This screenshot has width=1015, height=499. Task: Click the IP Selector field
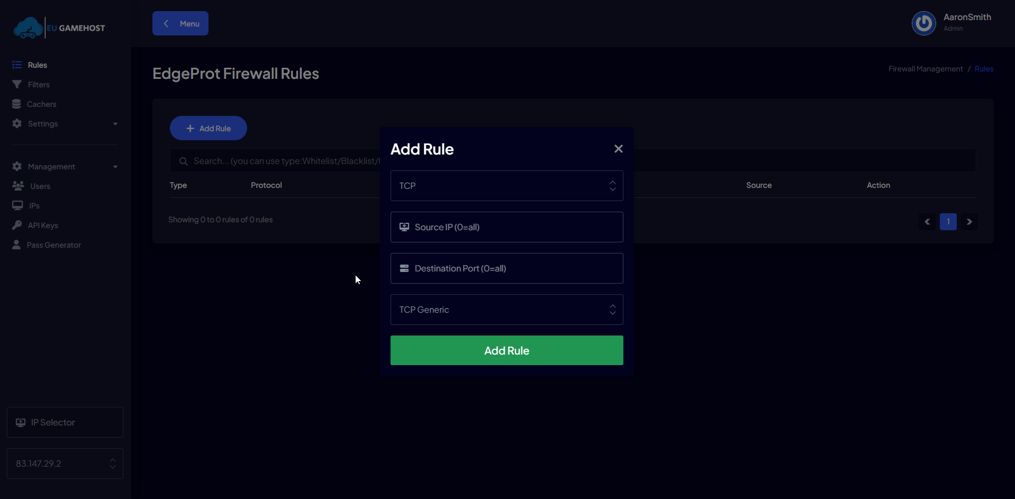click(65, 422)
